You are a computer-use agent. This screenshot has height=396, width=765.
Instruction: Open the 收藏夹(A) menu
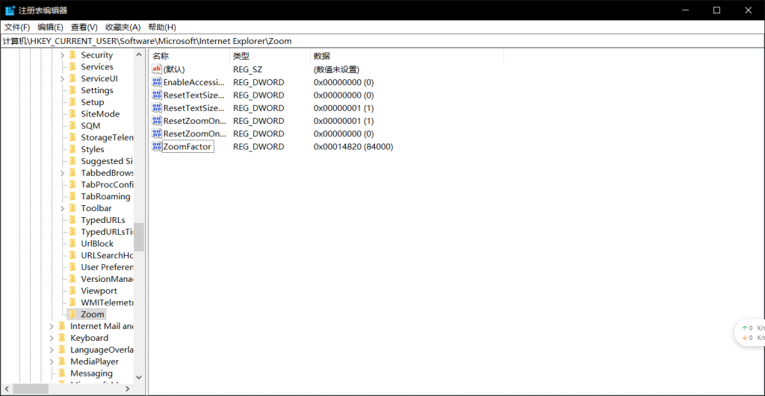(123, 28)
